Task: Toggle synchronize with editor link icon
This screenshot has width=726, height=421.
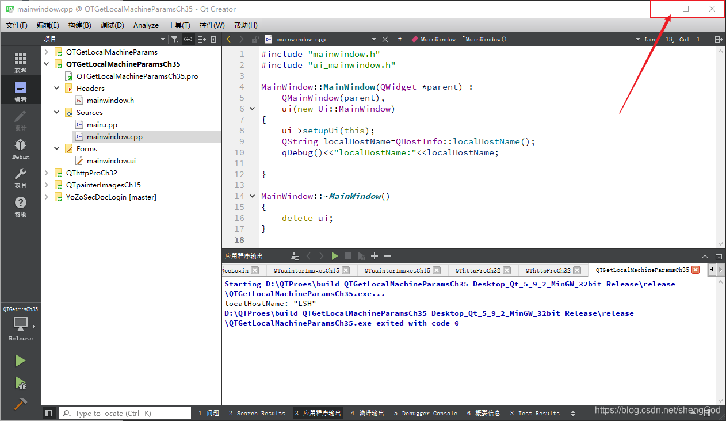Action: click(188, 39)
